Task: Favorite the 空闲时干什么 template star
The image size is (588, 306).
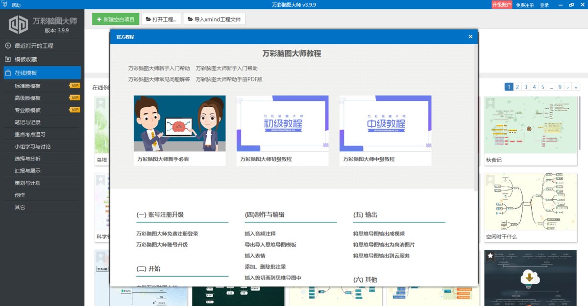Action: pos(490,180)
